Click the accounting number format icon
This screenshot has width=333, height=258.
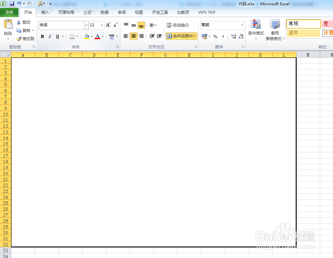coord(204,37)
